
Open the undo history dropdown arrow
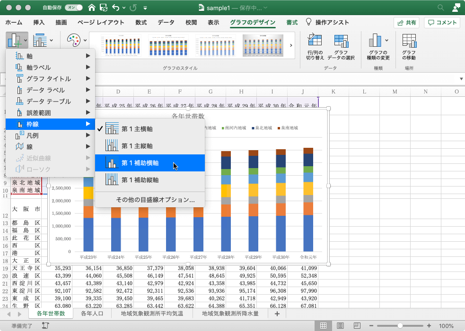tap(124, 8)
